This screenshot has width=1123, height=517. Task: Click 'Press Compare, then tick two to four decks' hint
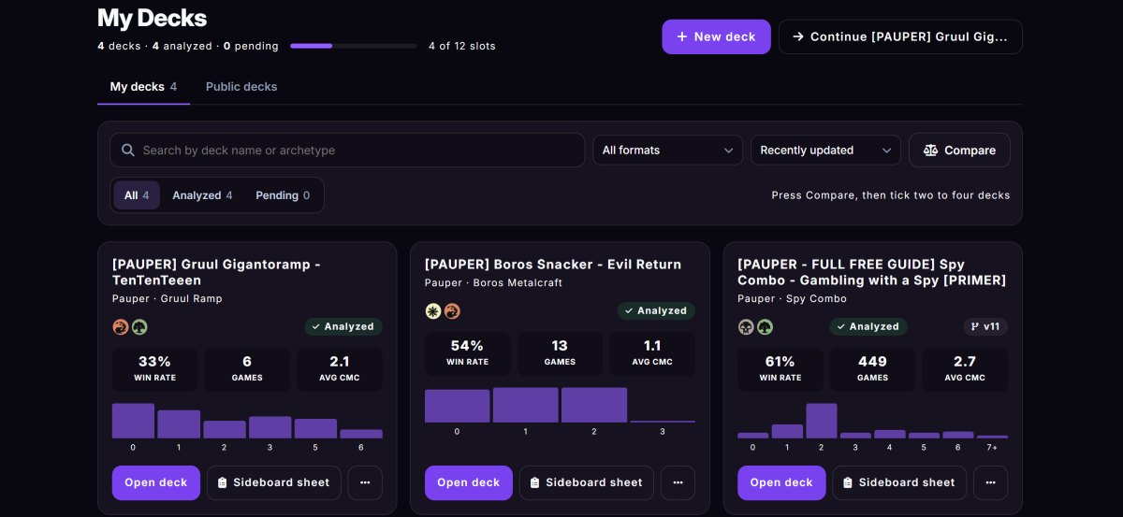point(891,195)
